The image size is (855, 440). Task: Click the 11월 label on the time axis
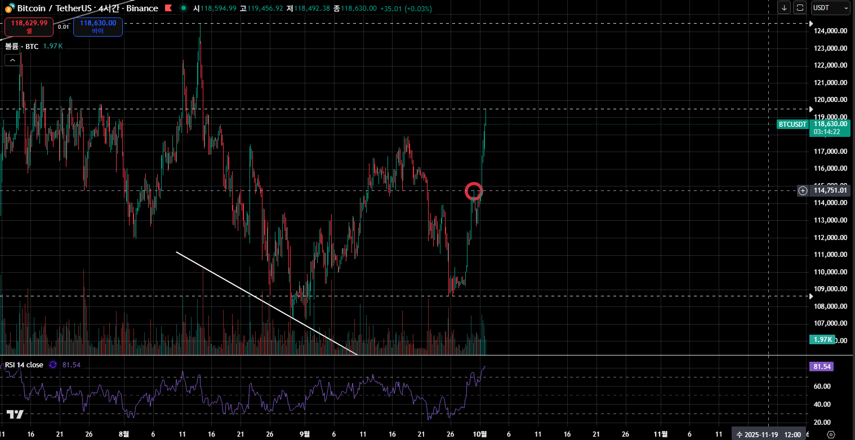tap(661, 434)
